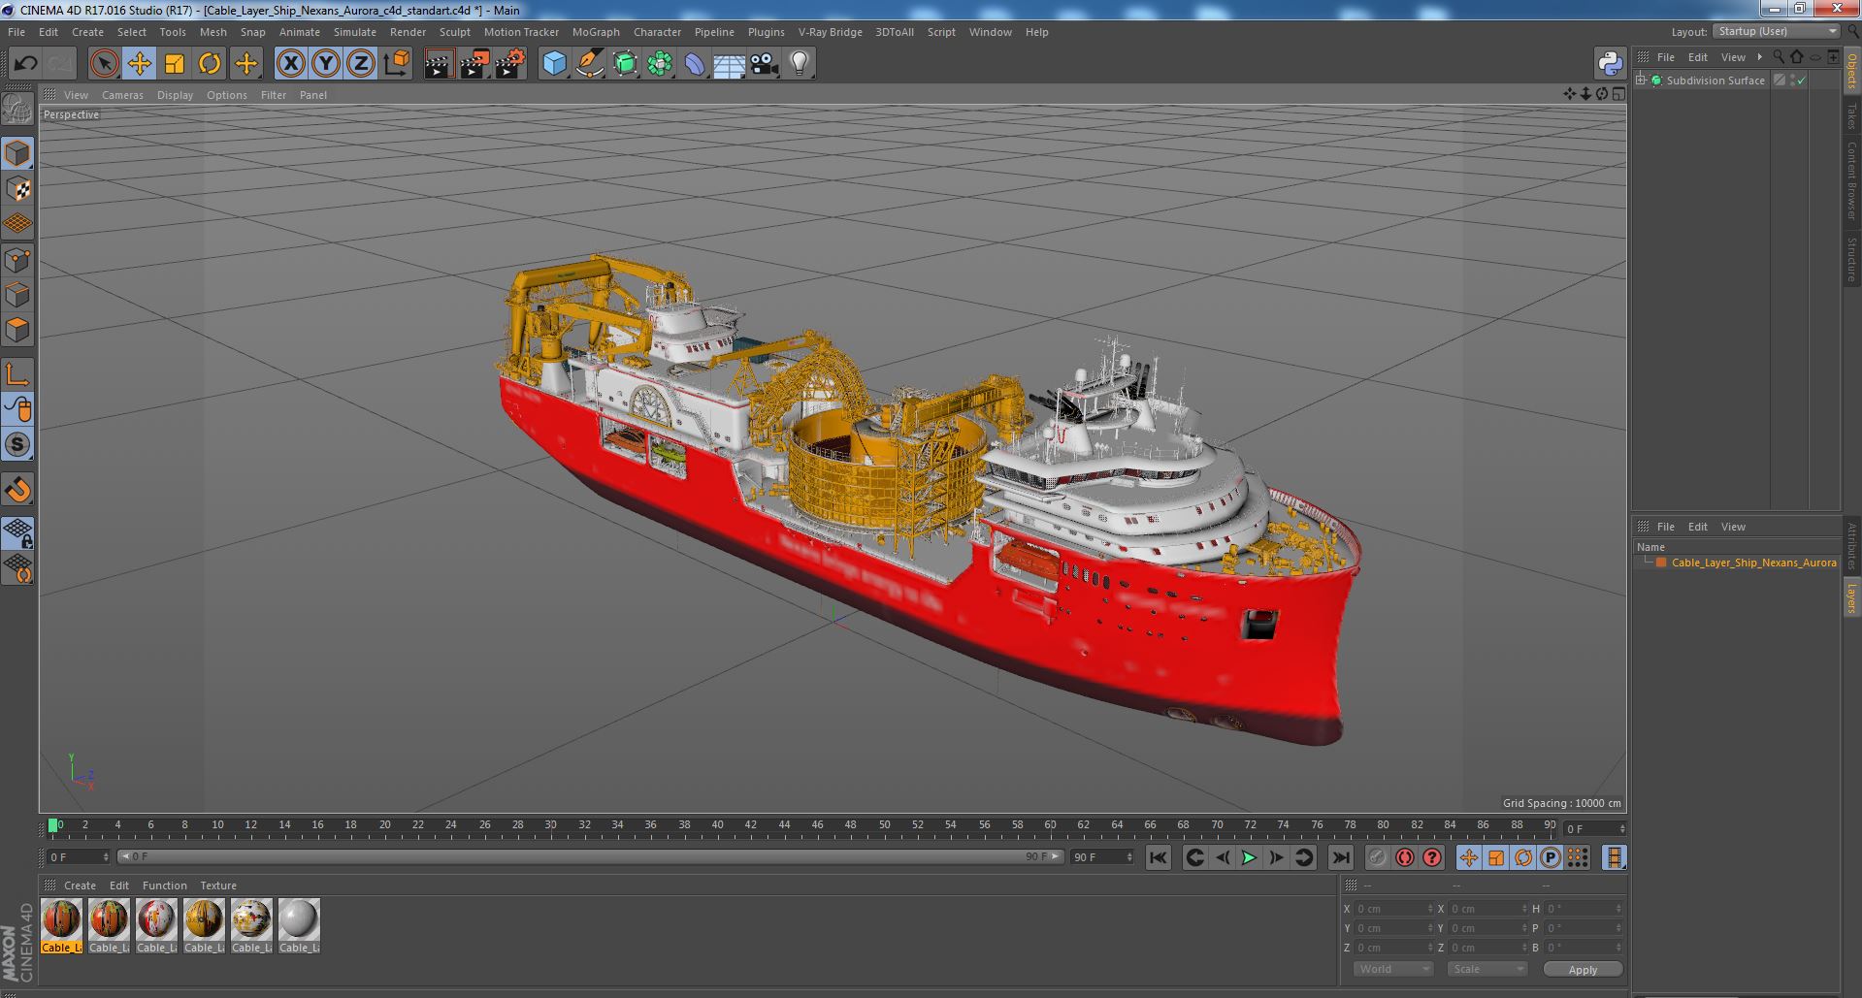Select the Live Selection tool
This screenshot has height=998, width=1862.
(104, 64)
